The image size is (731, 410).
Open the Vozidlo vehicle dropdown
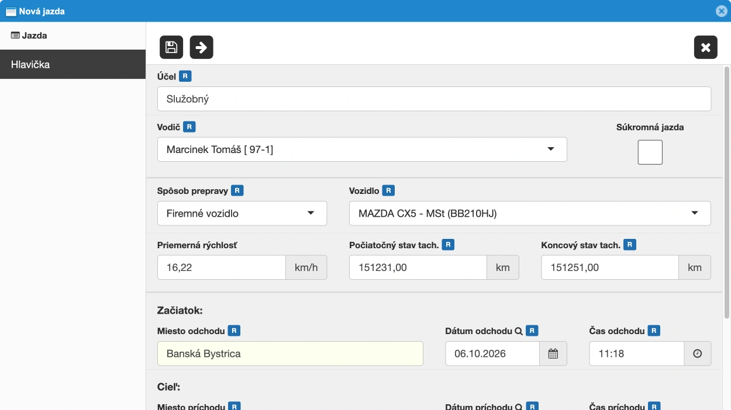click(x=530, y=213)
